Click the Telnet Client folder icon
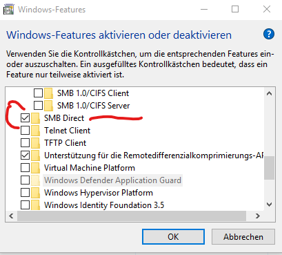 tap(35, 131)
